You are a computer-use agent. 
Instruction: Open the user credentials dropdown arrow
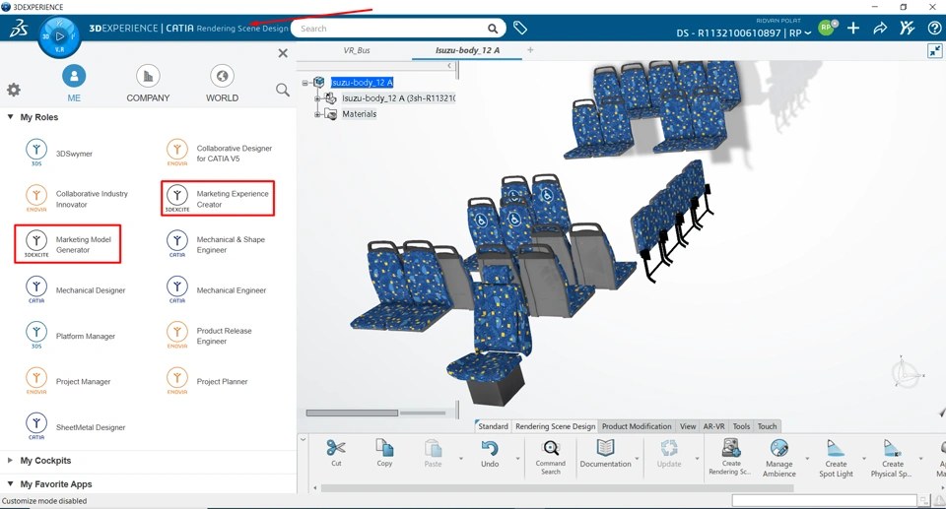pyautogui.click(x=808, y=33)
